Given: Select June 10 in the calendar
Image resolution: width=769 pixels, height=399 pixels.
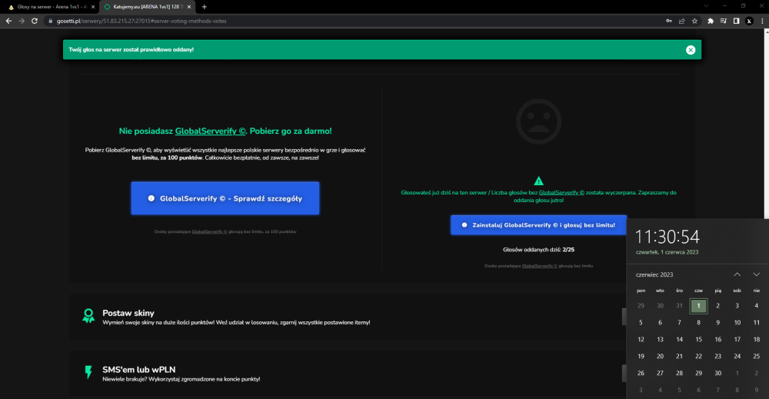Looking at the screenshot, I should (737, 323).
